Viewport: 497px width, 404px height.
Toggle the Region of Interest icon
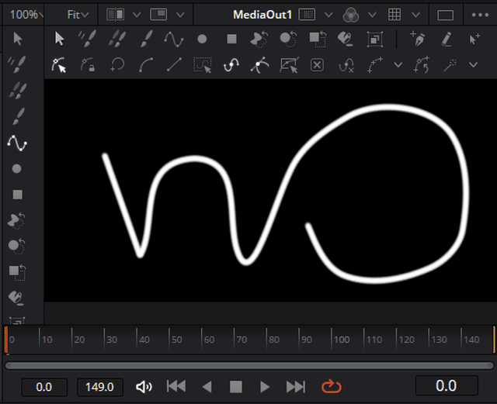pos(308,15)
